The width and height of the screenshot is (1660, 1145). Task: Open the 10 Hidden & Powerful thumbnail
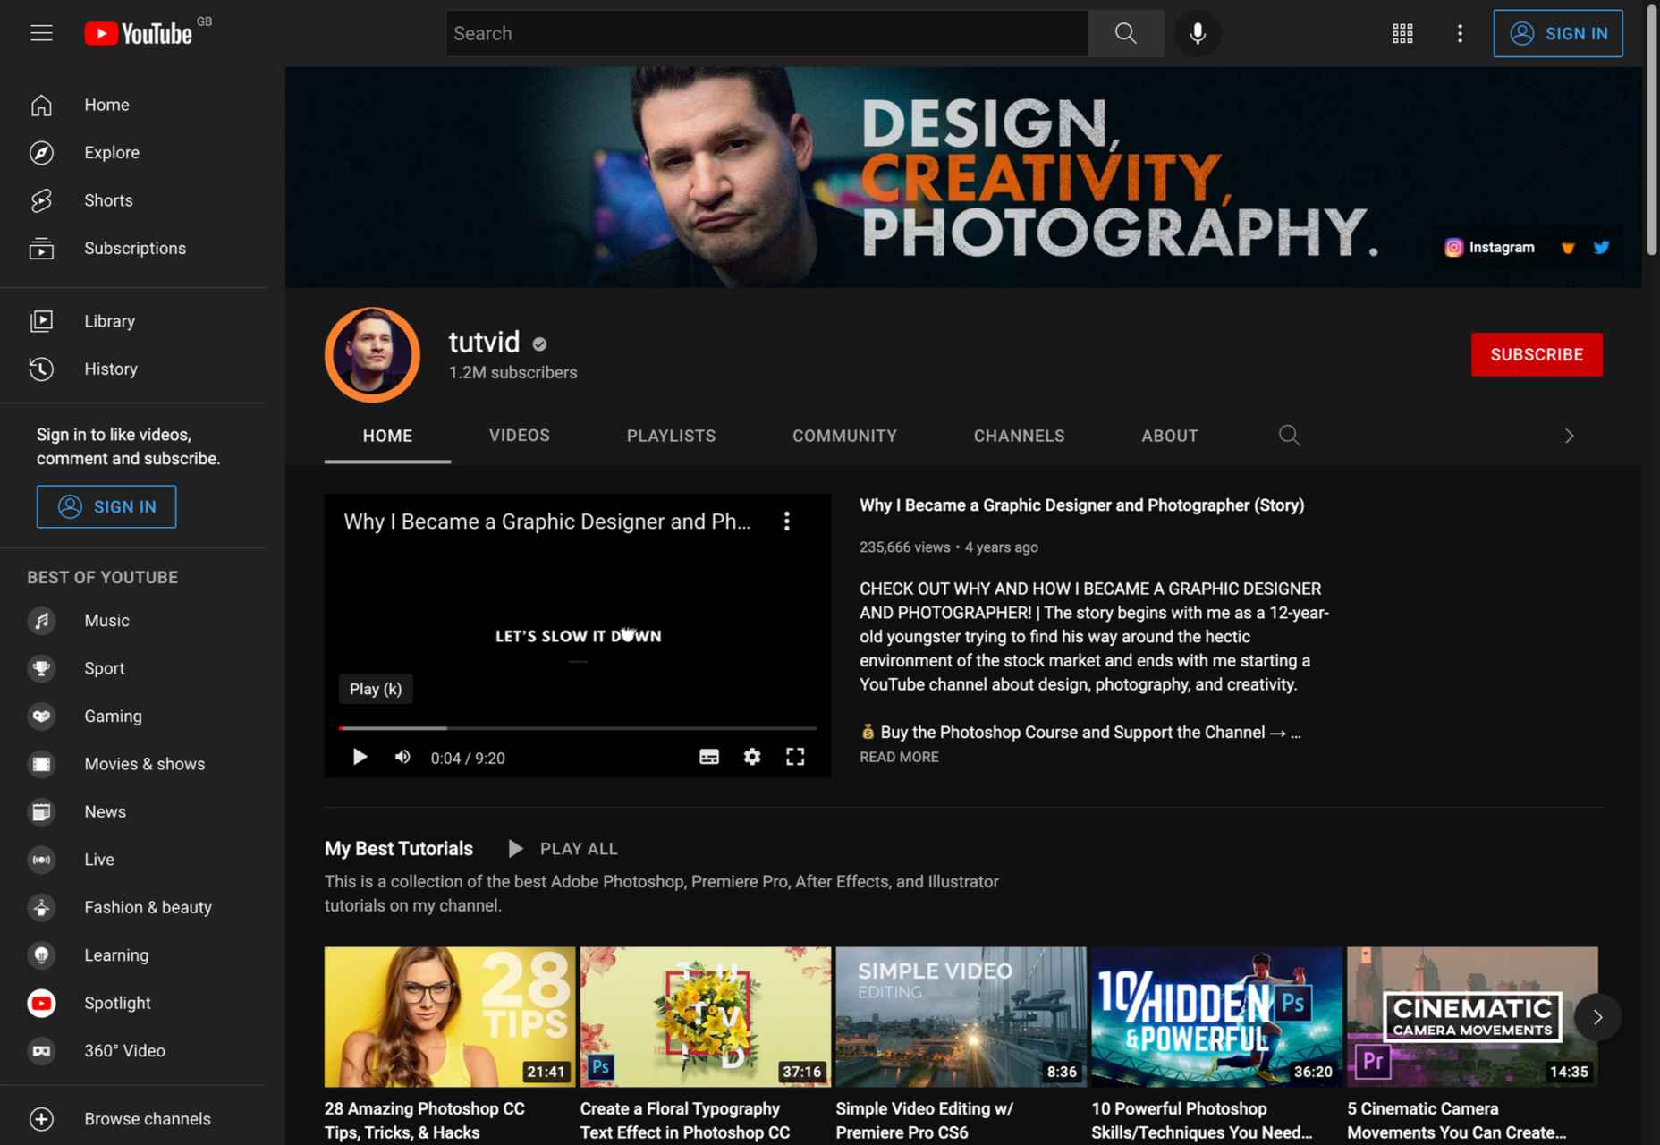(x=1217, y=1017)
